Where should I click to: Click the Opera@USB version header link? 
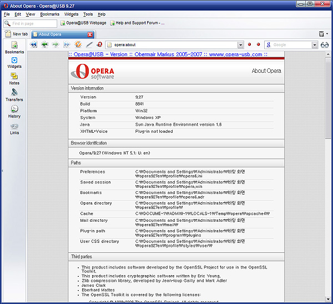[x=168, y=54]
